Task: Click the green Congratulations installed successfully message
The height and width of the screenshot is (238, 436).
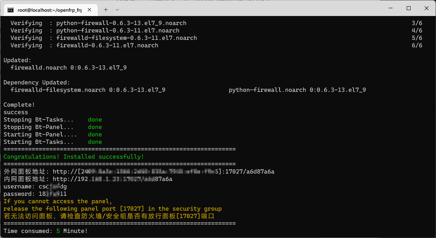Action: [x=74, y=157]
